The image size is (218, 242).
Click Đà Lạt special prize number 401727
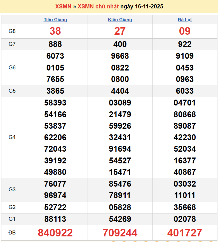[185, 233]
